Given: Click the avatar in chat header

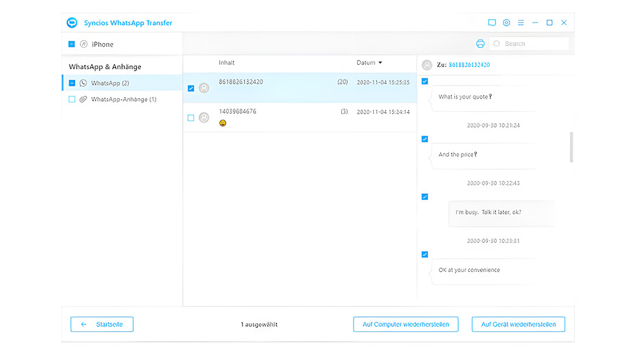Looking at the screenshot, I should [427, 65].
